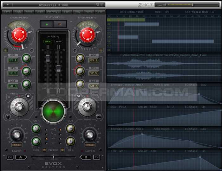
Task: Click the Amount 0.00 value for MT-B
Action: pyautogui.click(x=153, y=151)
